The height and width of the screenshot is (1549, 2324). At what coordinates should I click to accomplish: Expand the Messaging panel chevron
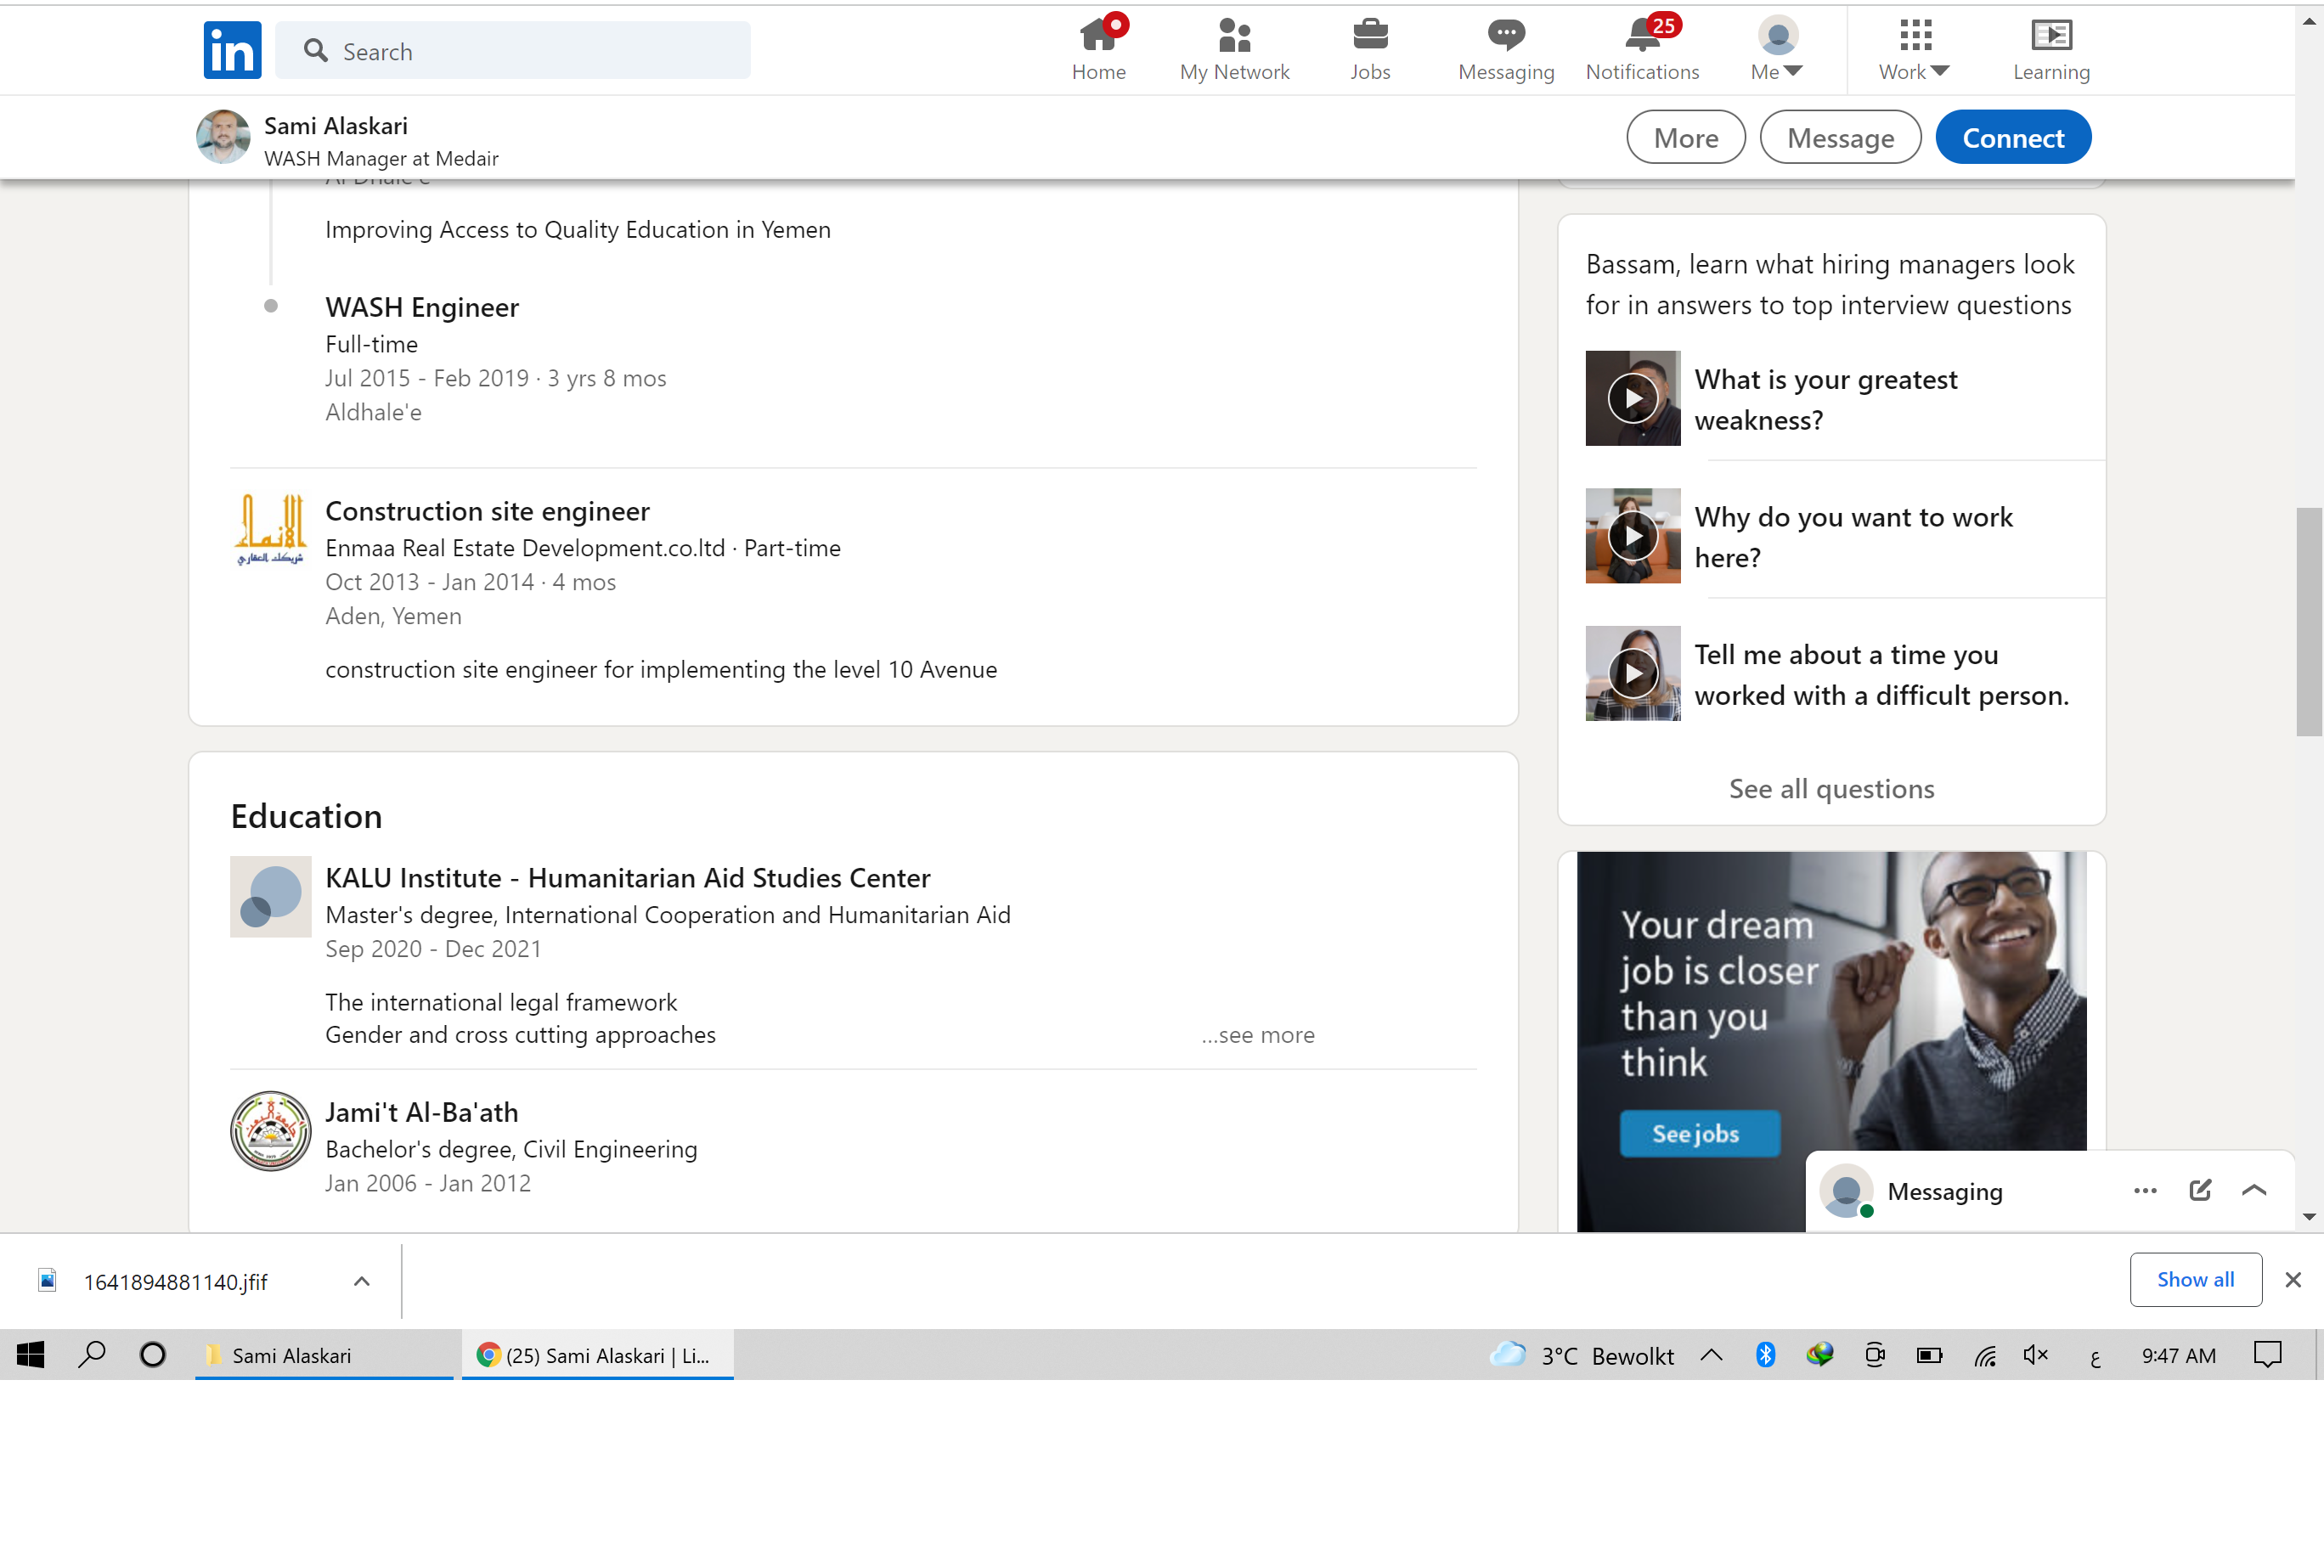[x=2253, y=1191]
